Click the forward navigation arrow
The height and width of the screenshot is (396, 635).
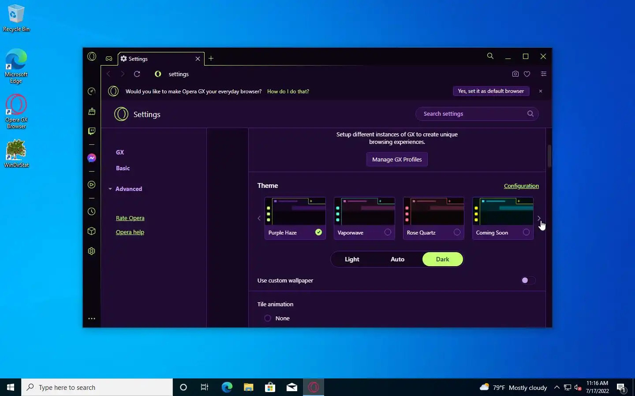click(123, 74)
